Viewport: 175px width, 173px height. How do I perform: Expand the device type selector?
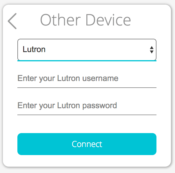click(x=87, y=49)
